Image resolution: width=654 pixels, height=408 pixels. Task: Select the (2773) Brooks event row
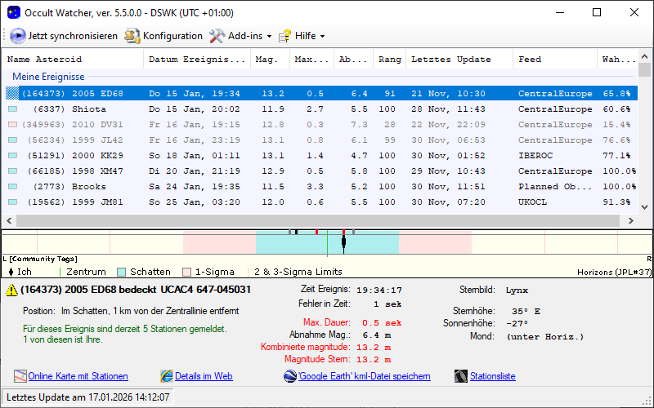[321, 187]
